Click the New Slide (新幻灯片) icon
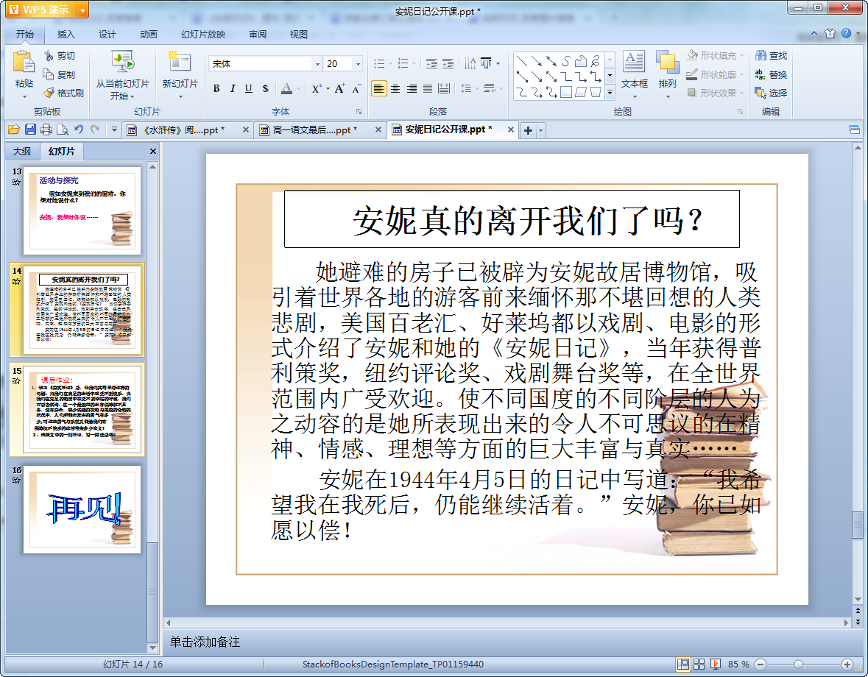Viewport: 868px width, 677px height. click(x=180, y=62)
